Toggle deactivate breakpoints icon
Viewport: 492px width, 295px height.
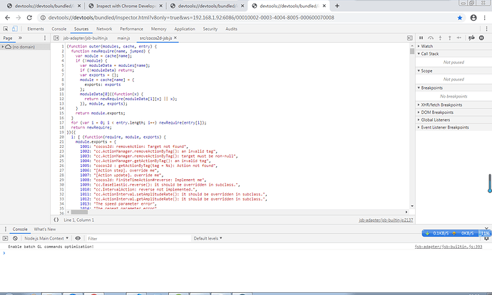[471, 38]
